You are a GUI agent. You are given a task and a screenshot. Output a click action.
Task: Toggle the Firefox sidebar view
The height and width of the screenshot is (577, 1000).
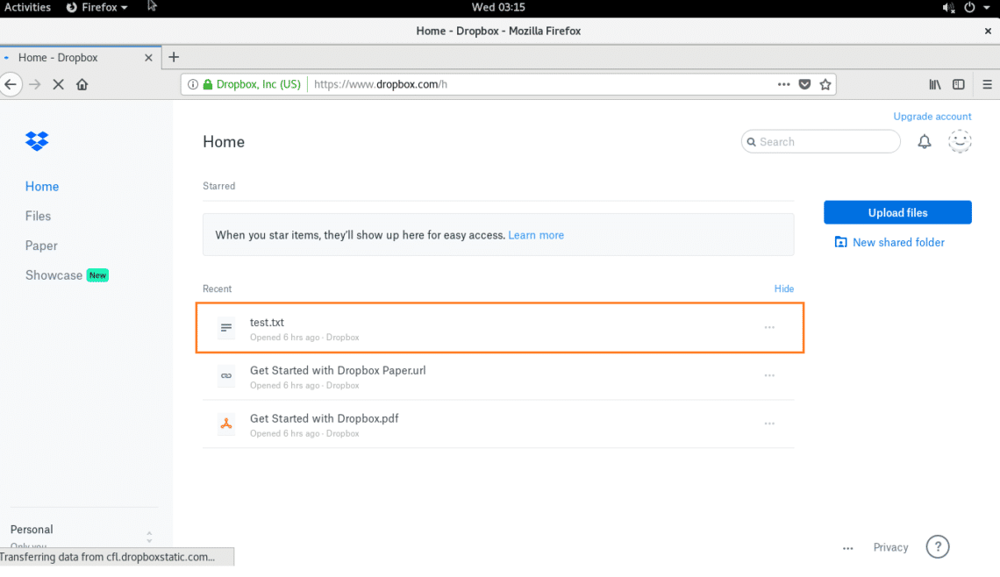[959, 84]
